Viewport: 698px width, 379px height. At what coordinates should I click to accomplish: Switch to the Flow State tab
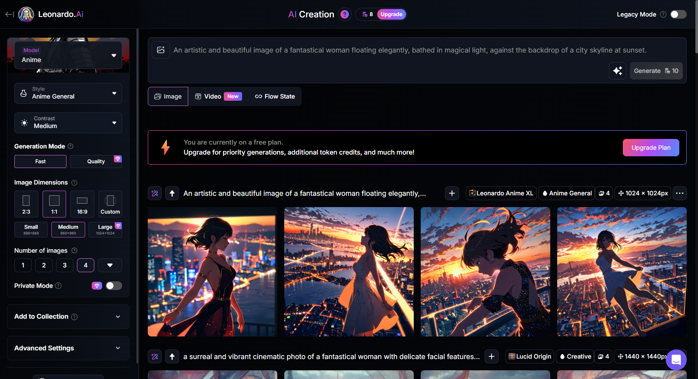click(275, 96)
